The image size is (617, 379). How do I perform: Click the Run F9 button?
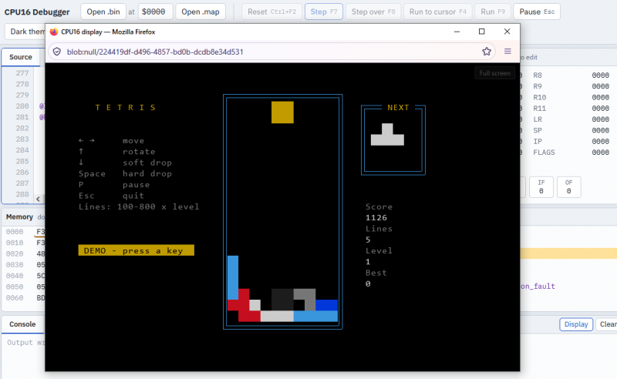493,12
